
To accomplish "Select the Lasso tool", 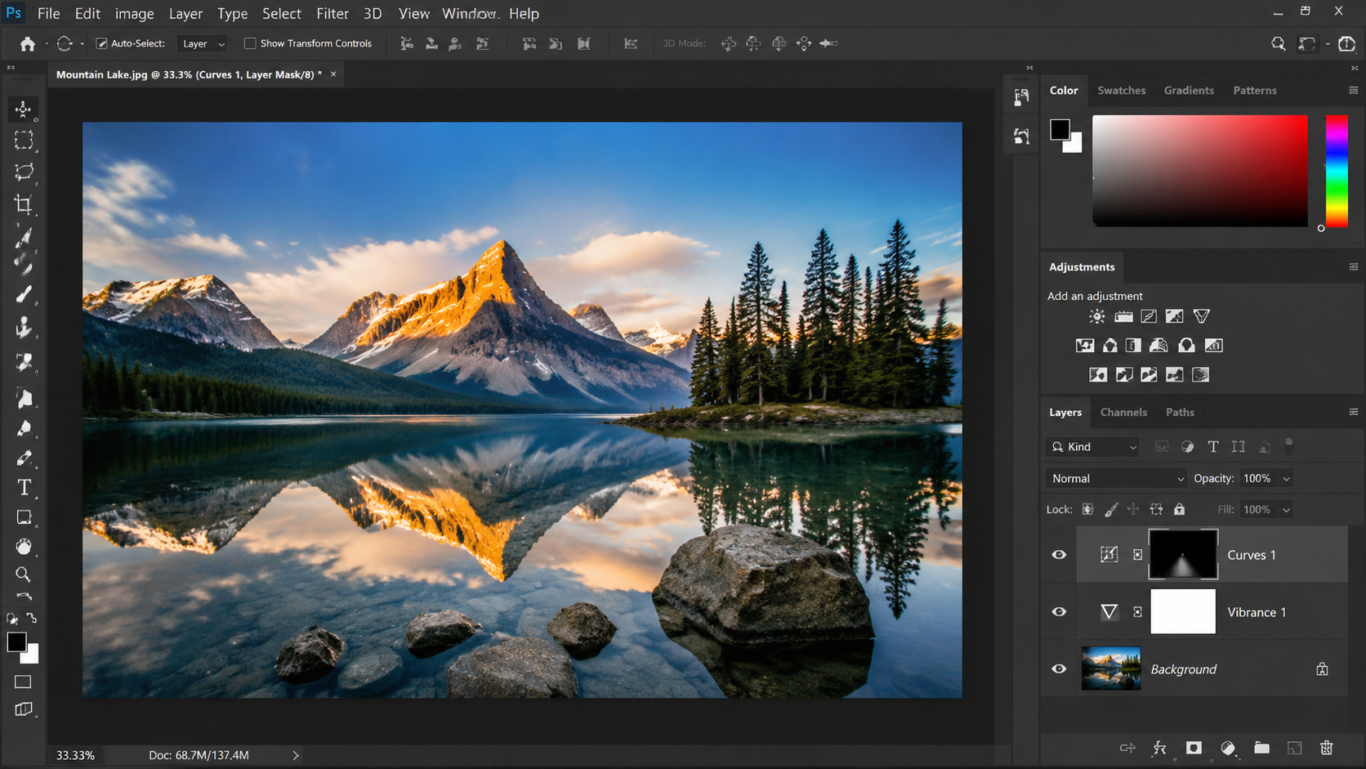I will click(24, 172).
